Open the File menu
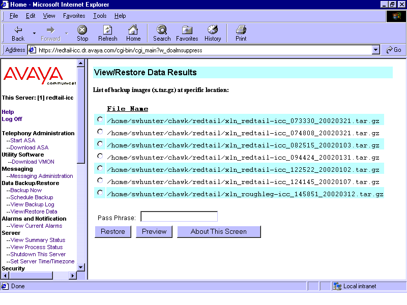 (14, 16)
